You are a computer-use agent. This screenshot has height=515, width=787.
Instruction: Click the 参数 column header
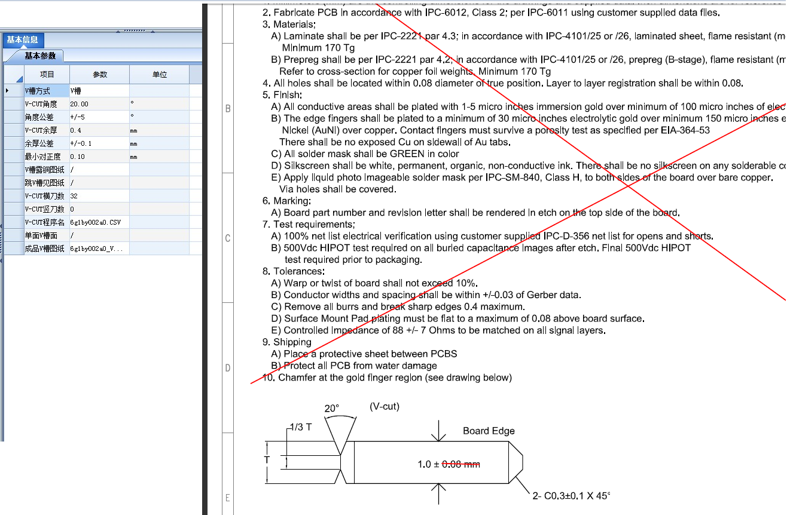coord(99,75)
